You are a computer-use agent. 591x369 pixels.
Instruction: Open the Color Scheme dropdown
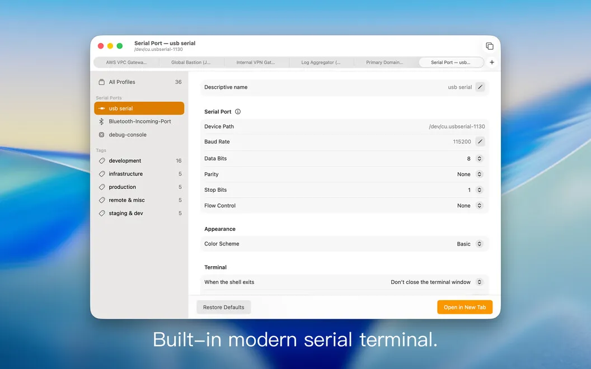point(479,244)
